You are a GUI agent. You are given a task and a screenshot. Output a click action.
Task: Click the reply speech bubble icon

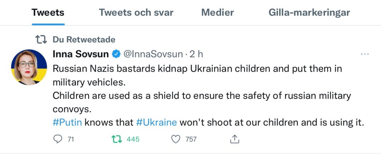click(x=58, y=139)
